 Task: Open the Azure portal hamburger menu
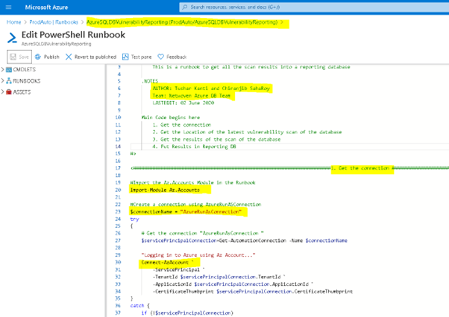[x=9, y=7]
